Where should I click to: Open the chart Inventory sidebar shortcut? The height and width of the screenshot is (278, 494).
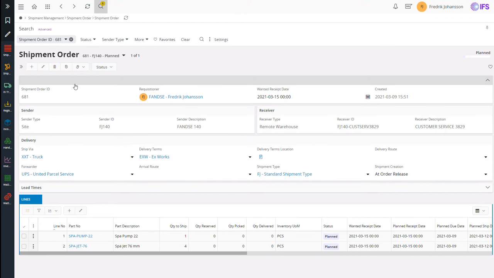[7, 162]
